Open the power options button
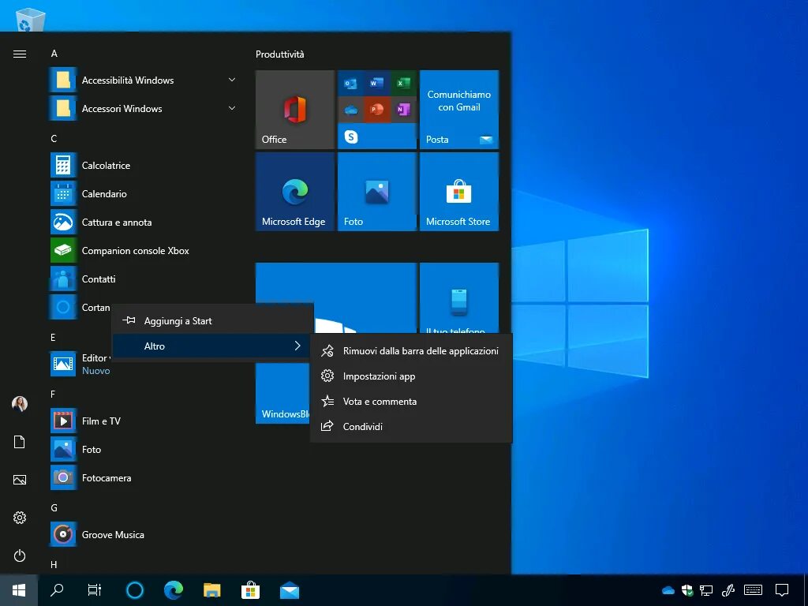The width and height of the screenshot is (808, 606). click(20, 555)
